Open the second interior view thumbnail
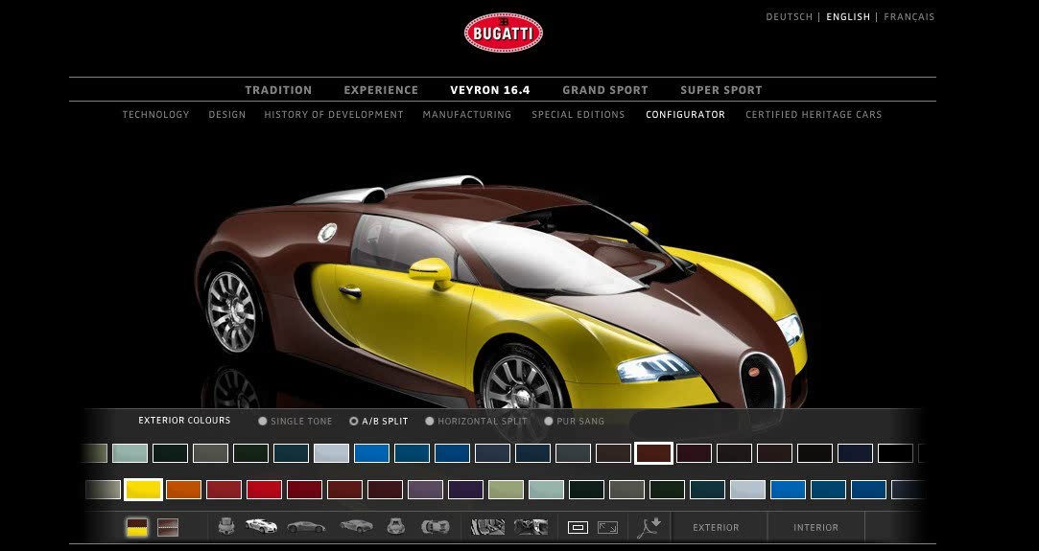This screenshot has width=1039, height=551. coord(531,527)
